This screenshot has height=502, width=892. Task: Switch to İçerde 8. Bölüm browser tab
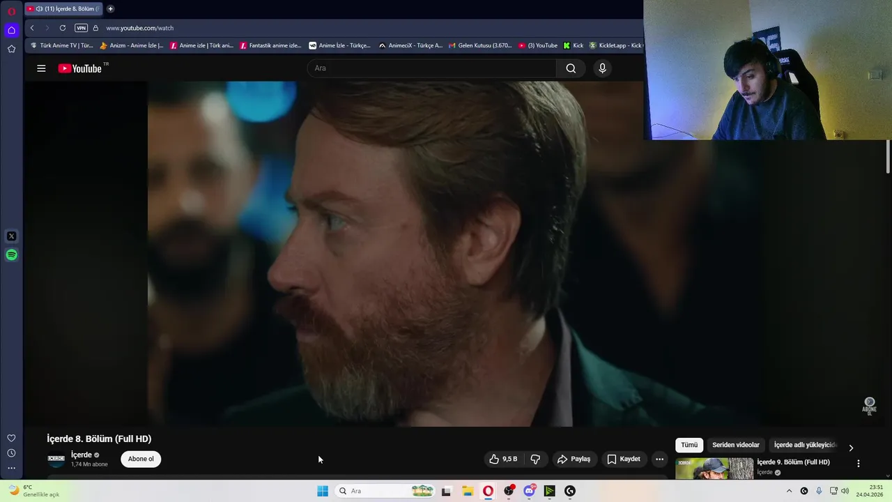pos(63,9)
